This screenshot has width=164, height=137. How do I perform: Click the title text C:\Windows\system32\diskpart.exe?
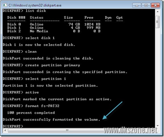pyautogui.click(x=35, y=5)
